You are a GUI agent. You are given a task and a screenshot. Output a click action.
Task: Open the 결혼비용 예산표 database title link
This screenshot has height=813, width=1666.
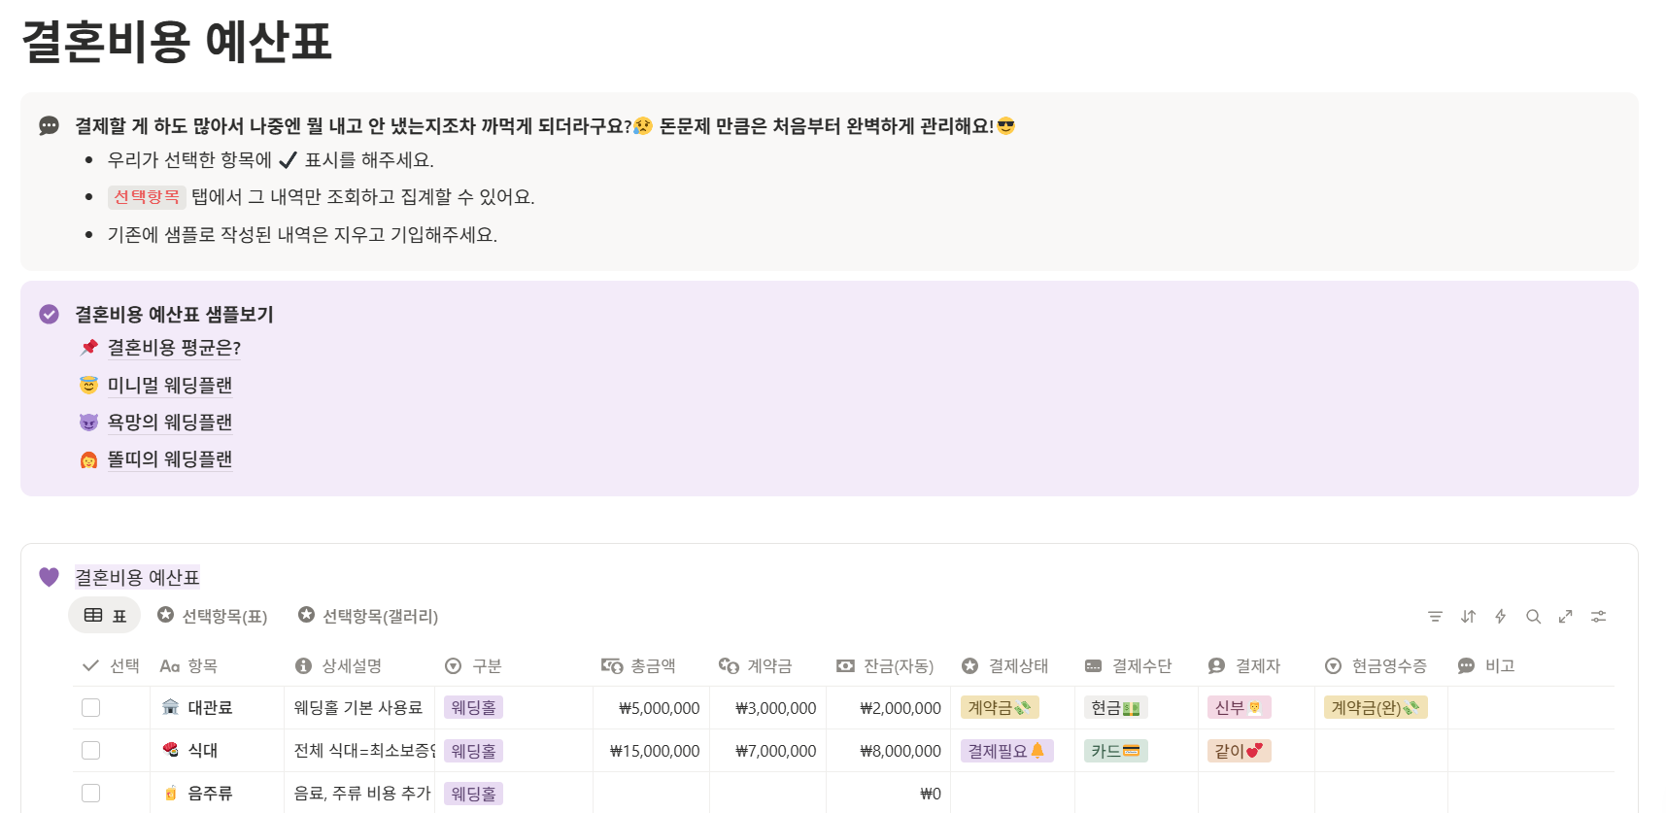[x=137, y=577]
